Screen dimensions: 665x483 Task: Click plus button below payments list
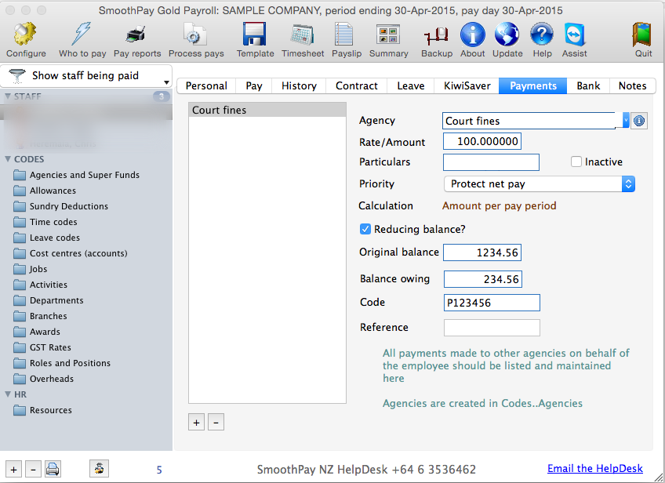pos(196,423)
